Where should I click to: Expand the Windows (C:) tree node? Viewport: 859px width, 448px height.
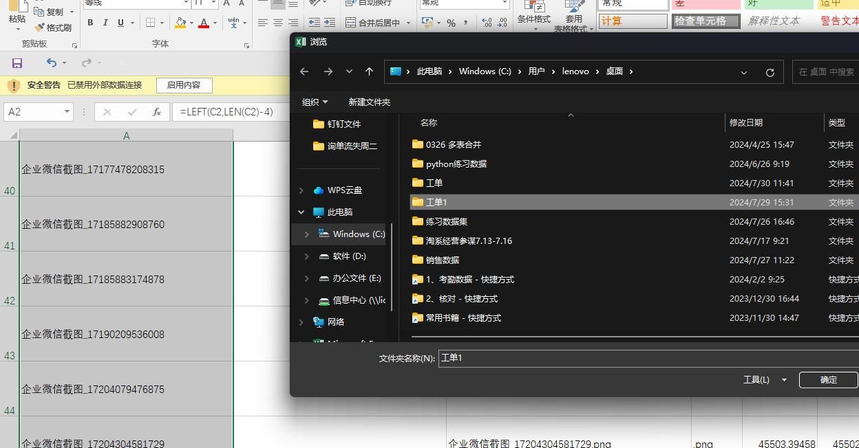coord(306,234)
